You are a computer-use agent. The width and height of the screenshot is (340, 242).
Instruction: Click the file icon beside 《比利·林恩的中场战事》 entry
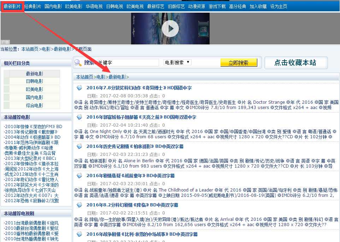coord(80,234)
